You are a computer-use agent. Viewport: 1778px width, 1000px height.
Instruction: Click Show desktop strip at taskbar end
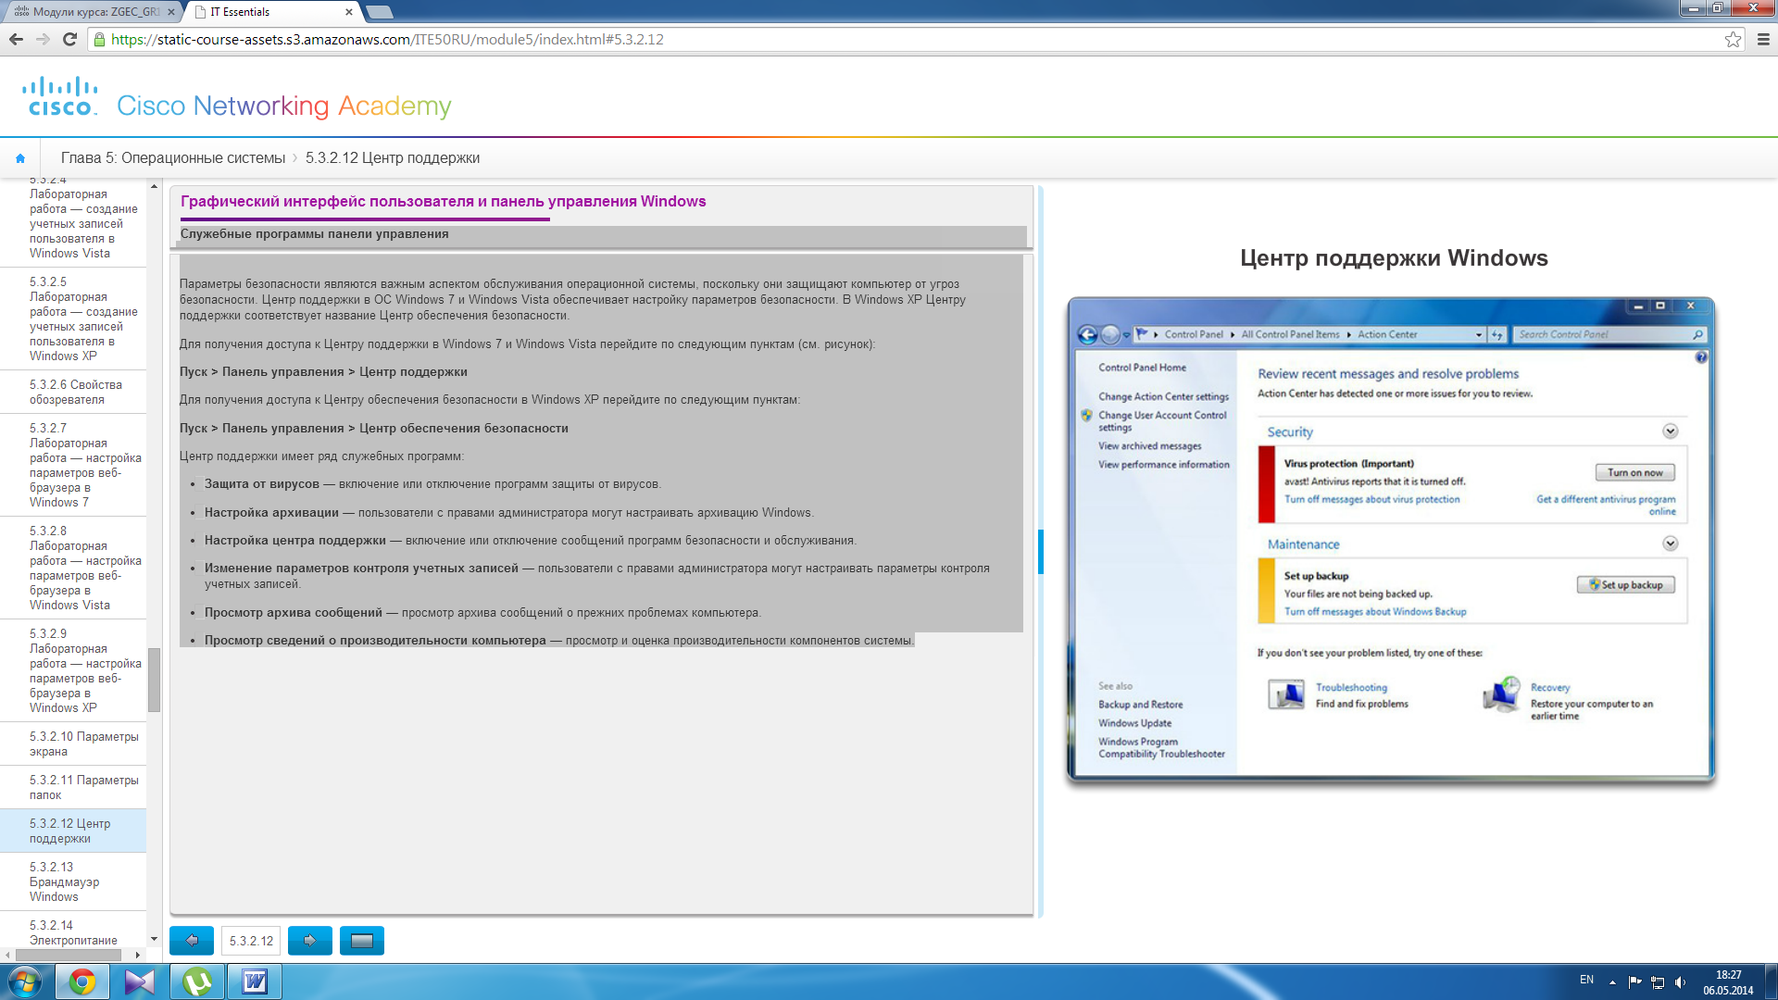coord(1771,981)
